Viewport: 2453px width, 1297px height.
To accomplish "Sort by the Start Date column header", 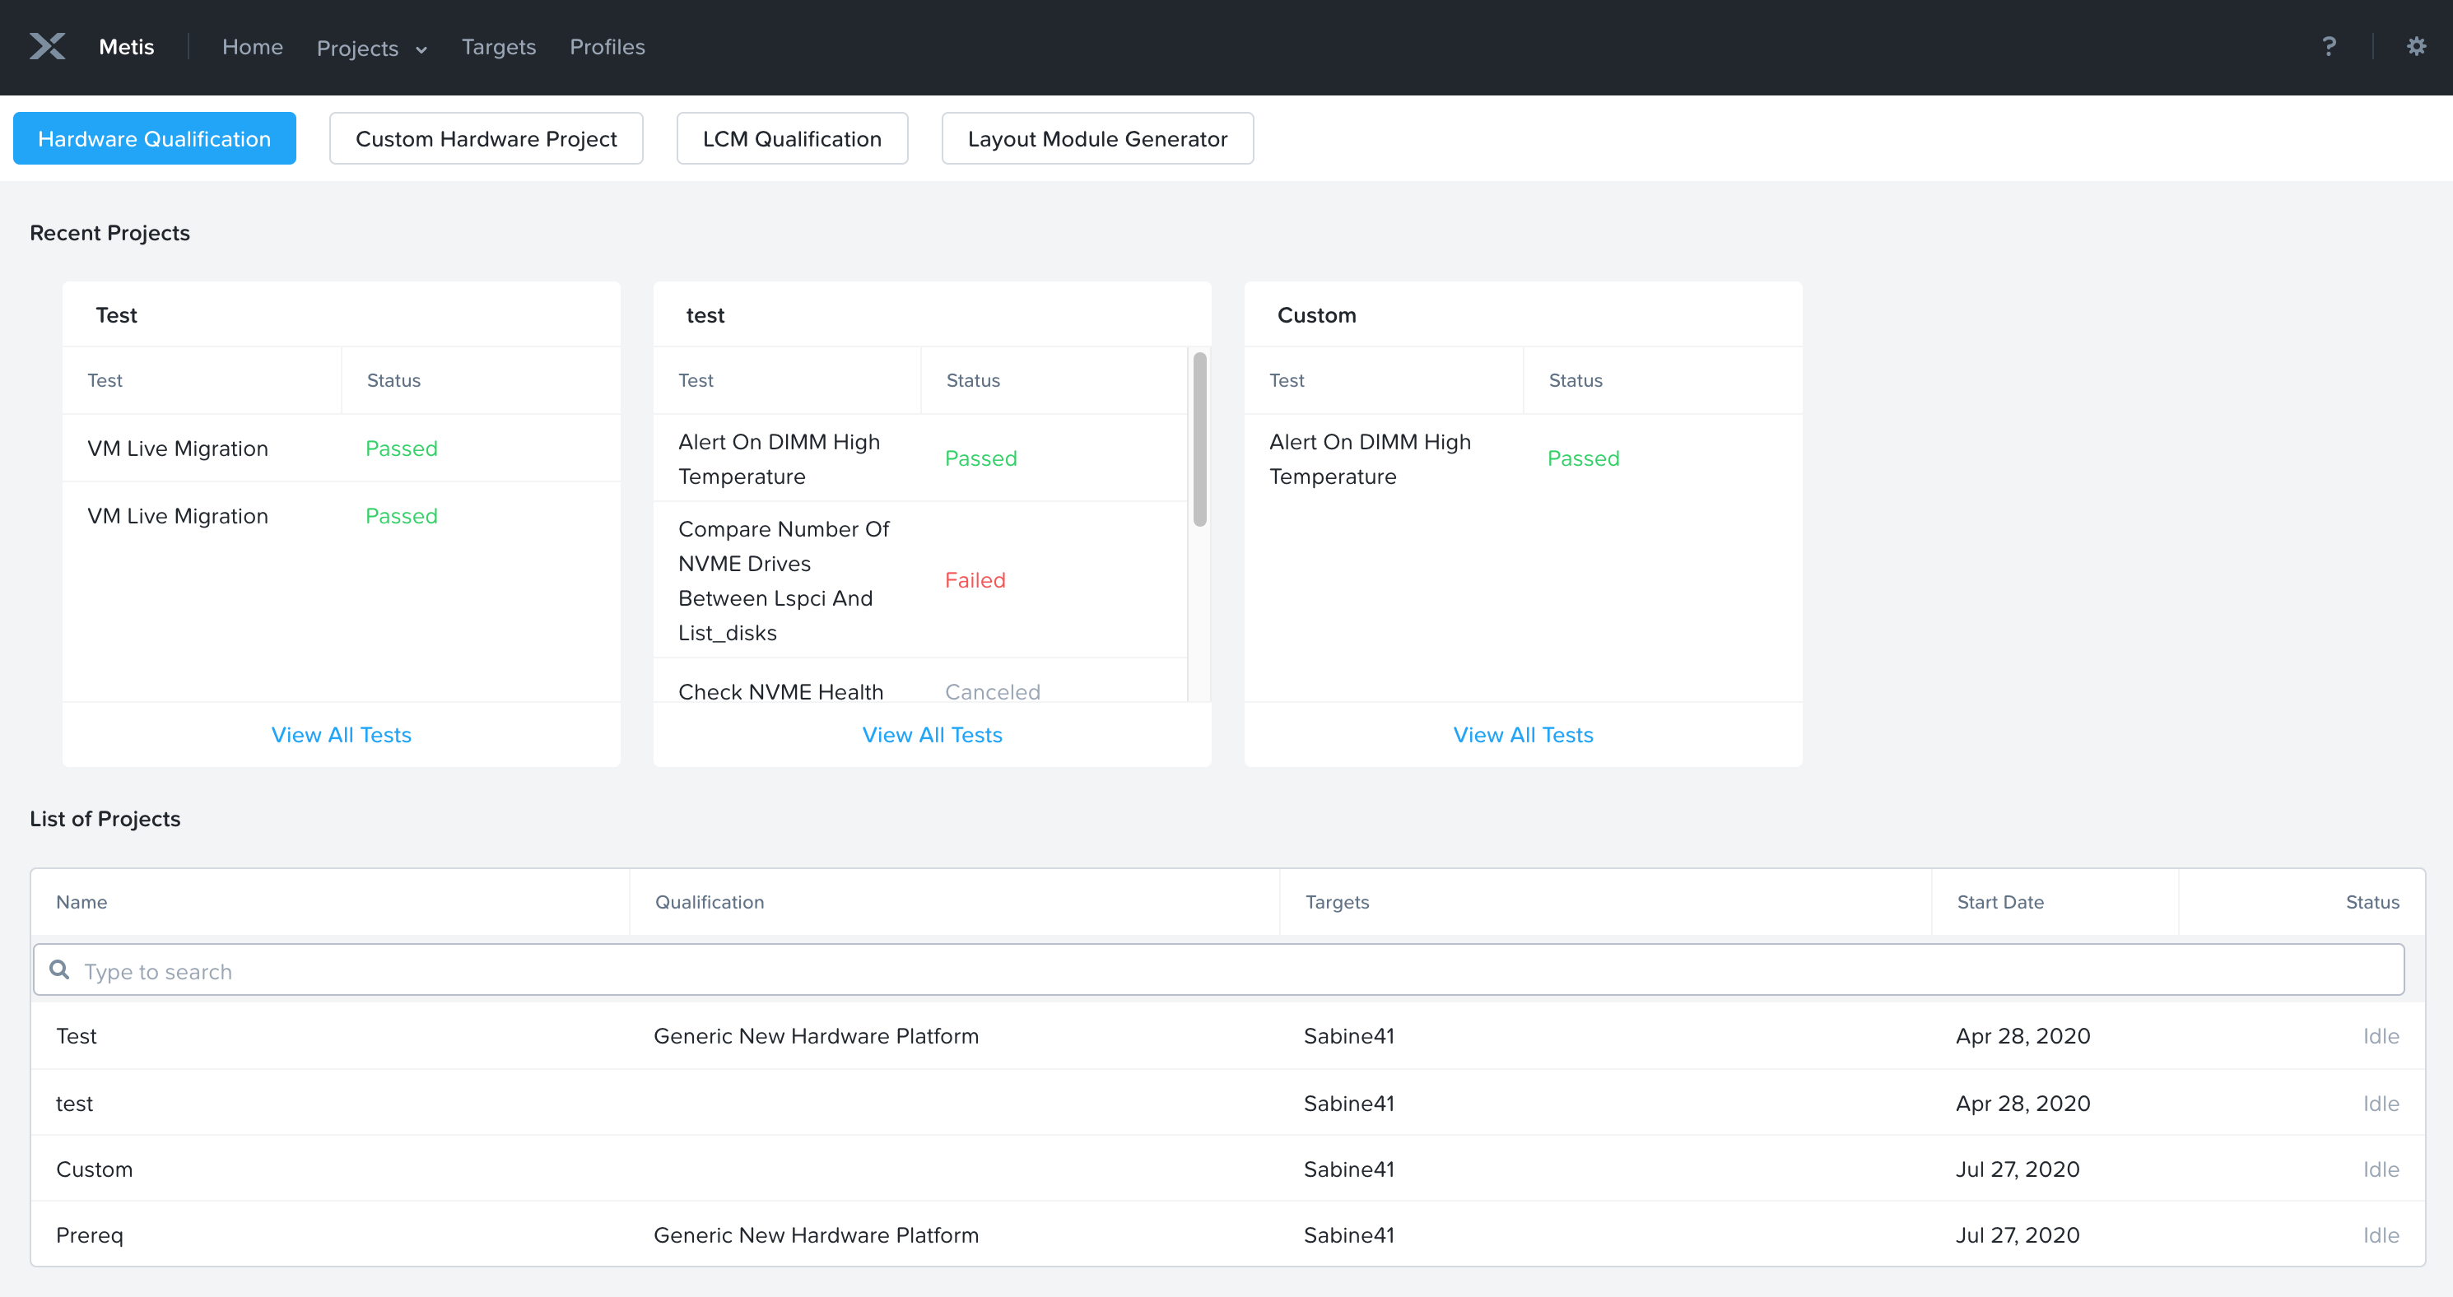I will pos(1999,901).
